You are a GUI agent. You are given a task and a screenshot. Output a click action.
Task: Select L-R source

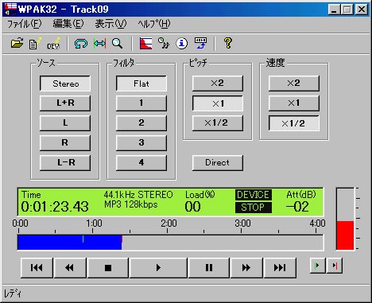coord(65,162)
